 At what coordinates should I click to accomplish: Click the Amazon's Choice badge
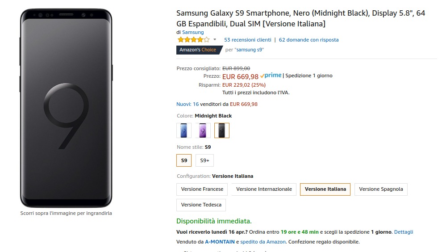point(198,50)
